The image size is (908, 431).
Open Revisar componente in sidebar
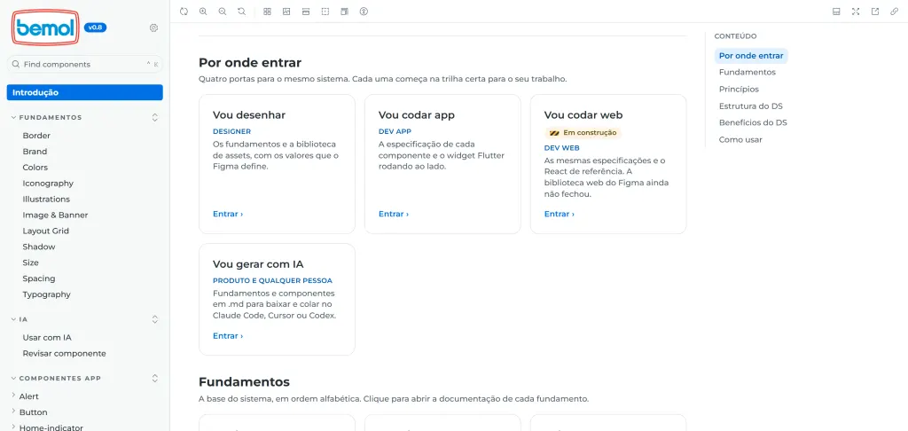tap(64, 353)
